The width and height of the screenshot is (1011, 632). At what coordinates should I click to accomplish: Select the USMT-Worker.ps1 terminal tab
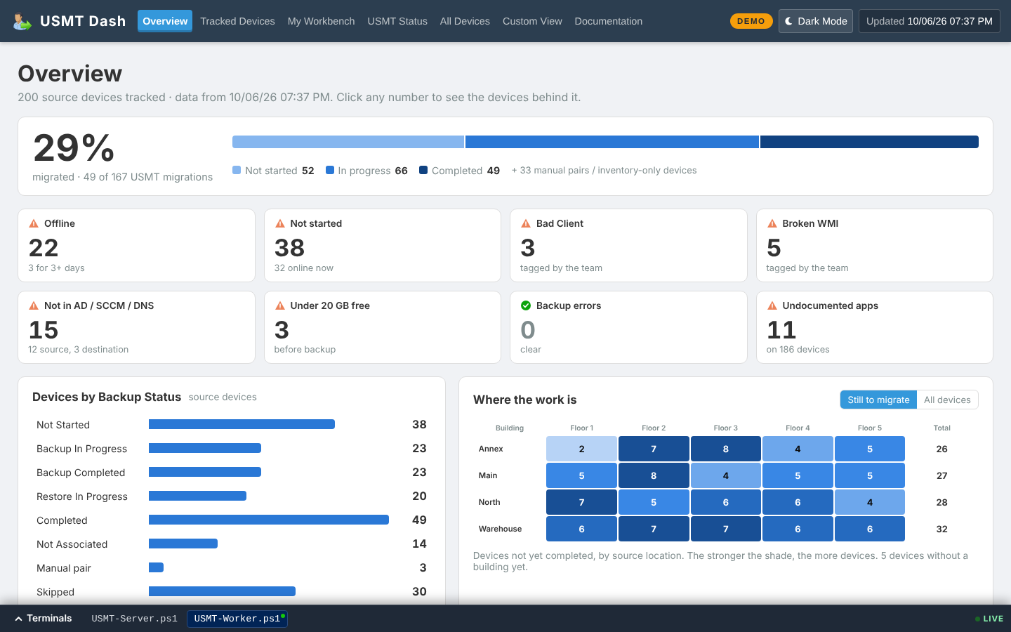[237, 619]
